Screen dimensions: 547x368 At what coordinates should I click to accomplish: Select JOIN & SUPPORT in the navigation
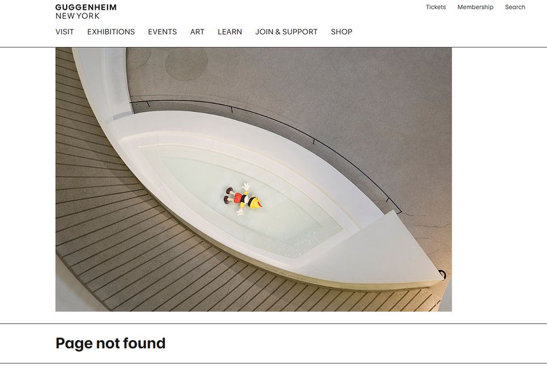[x=287, y=32]
